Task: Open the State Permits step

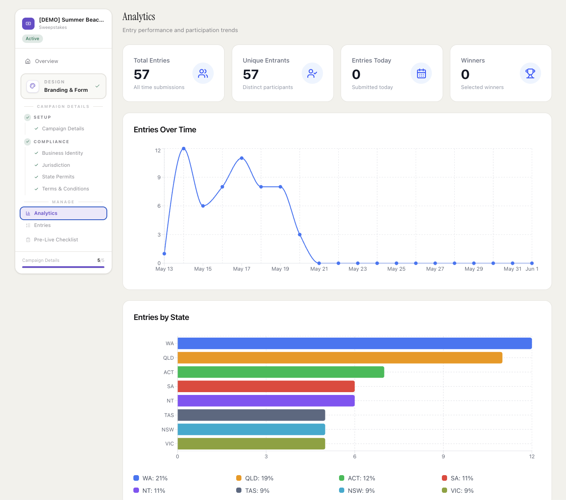Action: pos(58,177)
